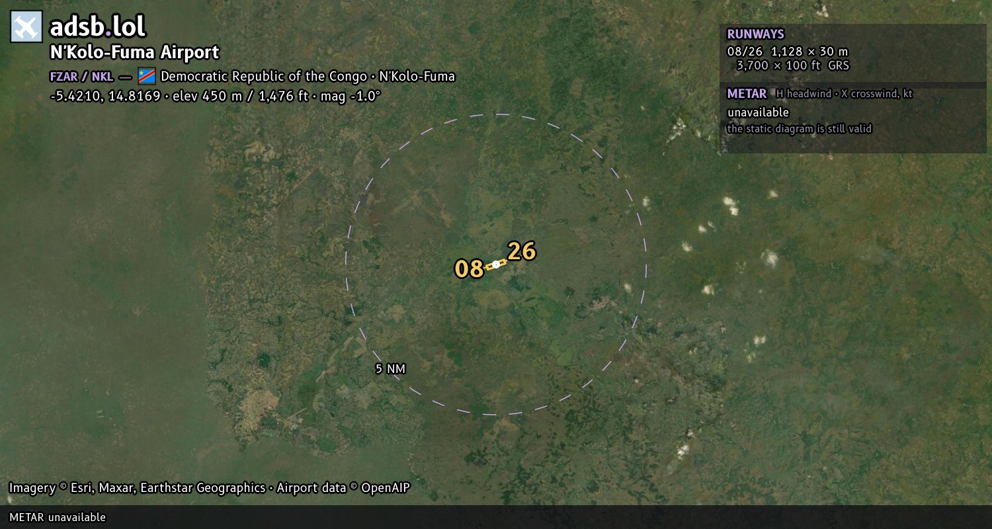Click the adsb.lol airplane logo icon
The image size is (992, 529).
26,26
